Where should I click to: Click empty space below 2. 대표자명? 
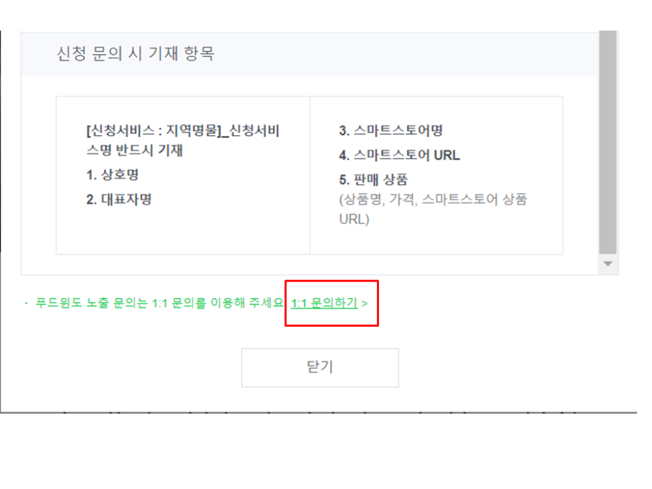pyautogui.click(x=183, y=231)
